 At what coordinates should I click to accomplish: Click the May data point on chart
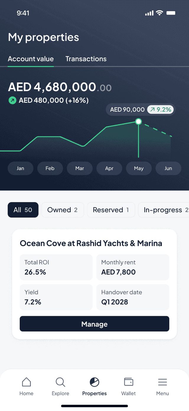tap(138, 121)
